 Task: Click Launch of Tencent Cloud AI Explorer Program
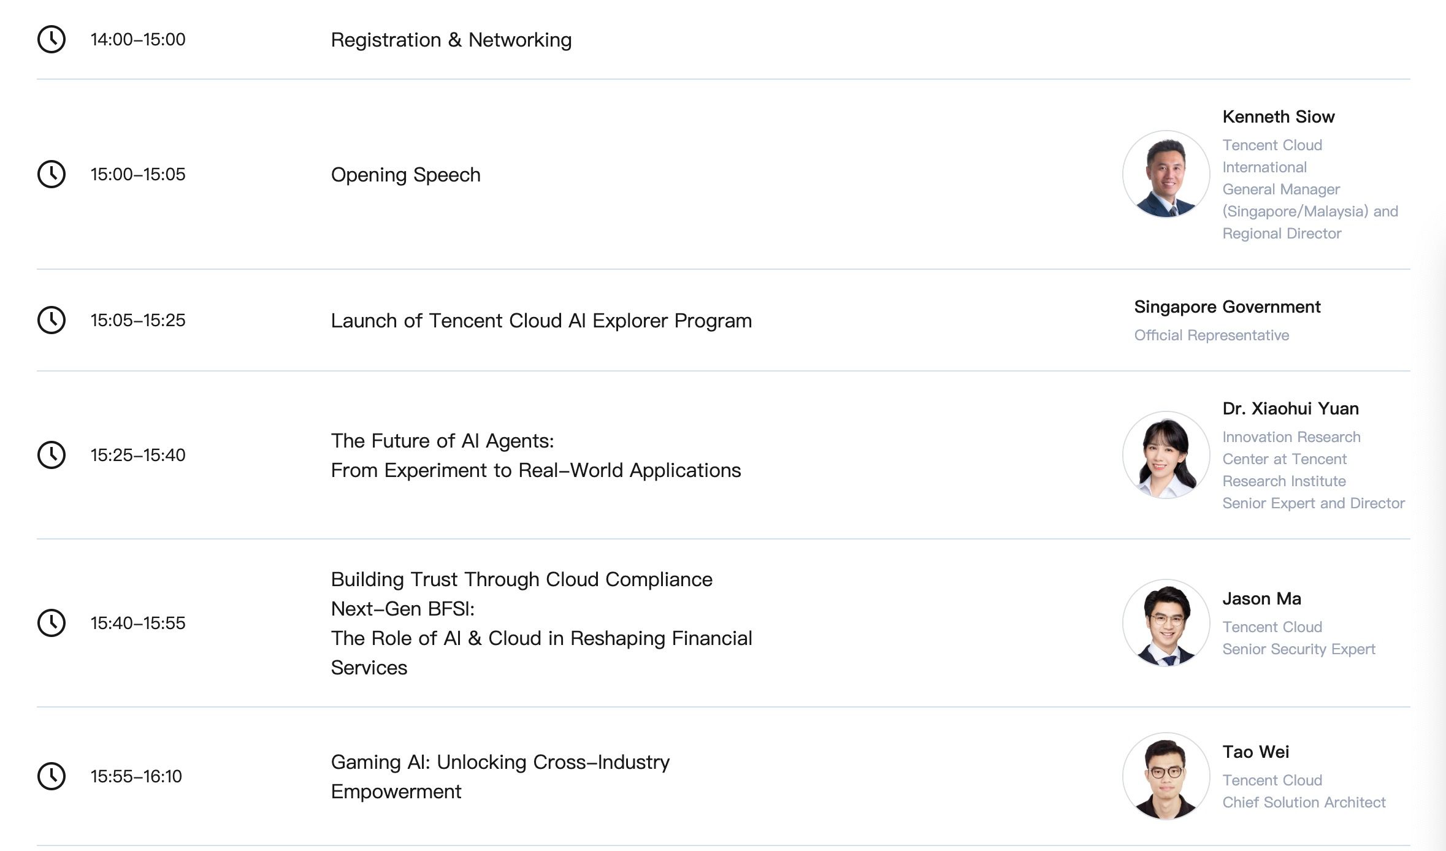[541, 321]
